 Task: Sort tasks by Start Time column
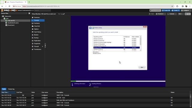point(8,92)
